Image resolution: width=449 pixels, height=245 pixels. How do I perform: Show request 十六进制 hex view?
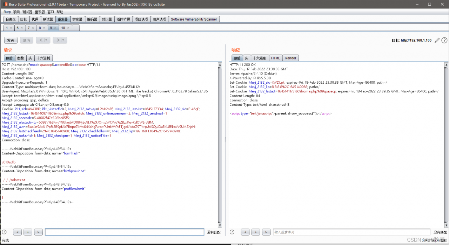tap(43, 58)
